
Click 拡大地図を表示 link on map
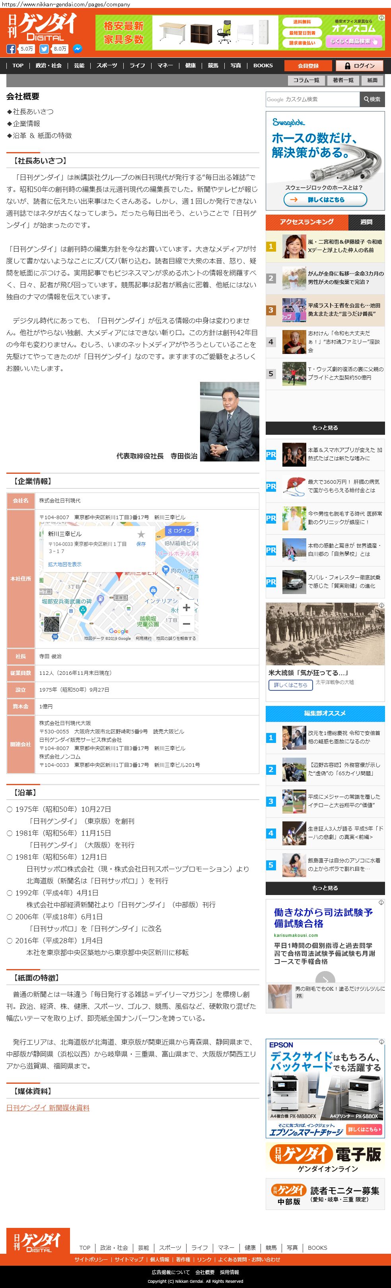[x=64, y=564]
